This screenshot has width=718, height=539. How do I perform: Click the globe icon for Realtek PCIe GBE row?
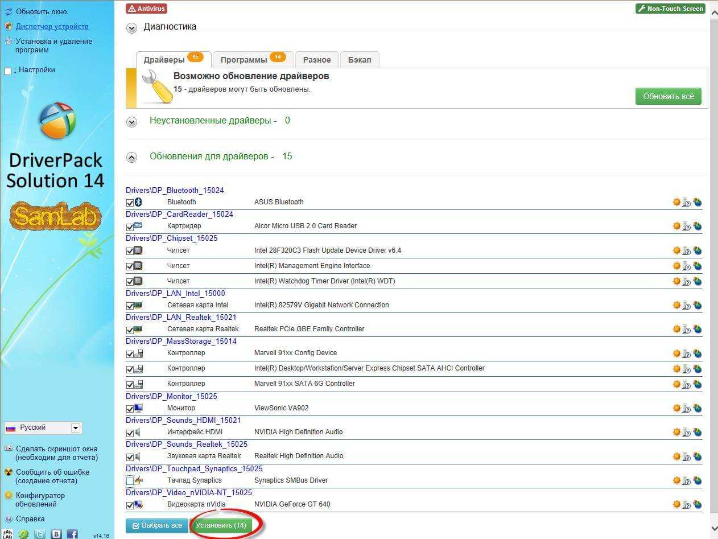click(x=698, y=329)
